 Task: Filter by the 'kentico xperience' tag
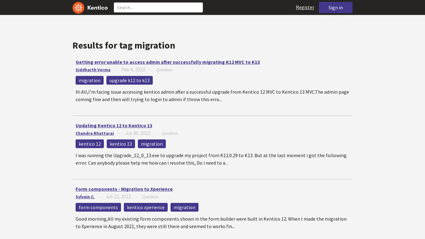[x=146, y=207]
